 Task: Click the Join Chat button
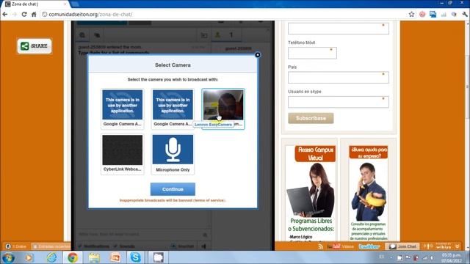[x=402, y=246]
